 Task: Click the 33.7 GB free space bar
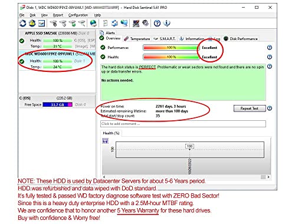pos(57,105)
